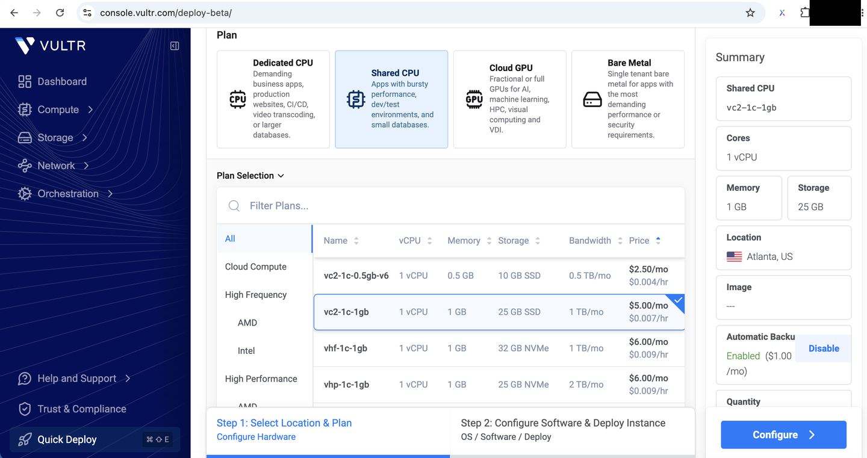Click the Dashboard grid icon
The height and width of the screenshot is (458, 867).
click(25, 81)
